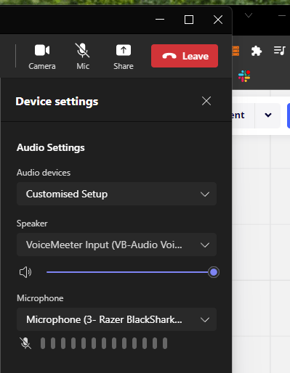Minimize the meeting window
This screenshot has width=290, height=373.
click(160, 20)
